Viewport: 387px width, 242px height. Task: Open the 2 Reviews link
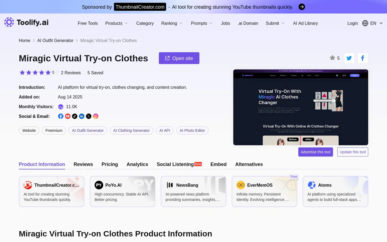pos(71,73)
